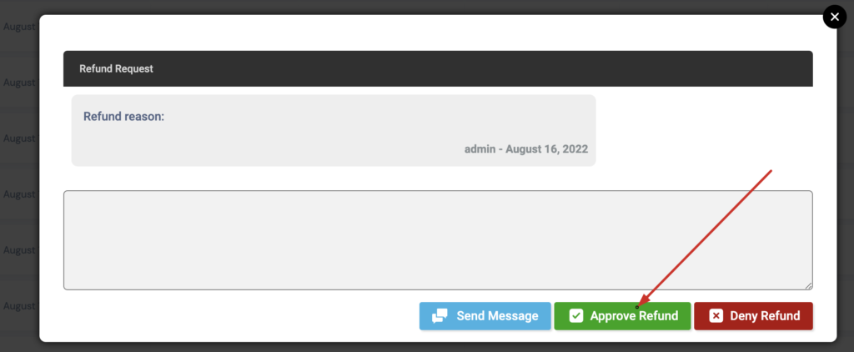Close the refund request popup
Image resolution: width=854 pixels, height=352 pixels.
[835, 17]
